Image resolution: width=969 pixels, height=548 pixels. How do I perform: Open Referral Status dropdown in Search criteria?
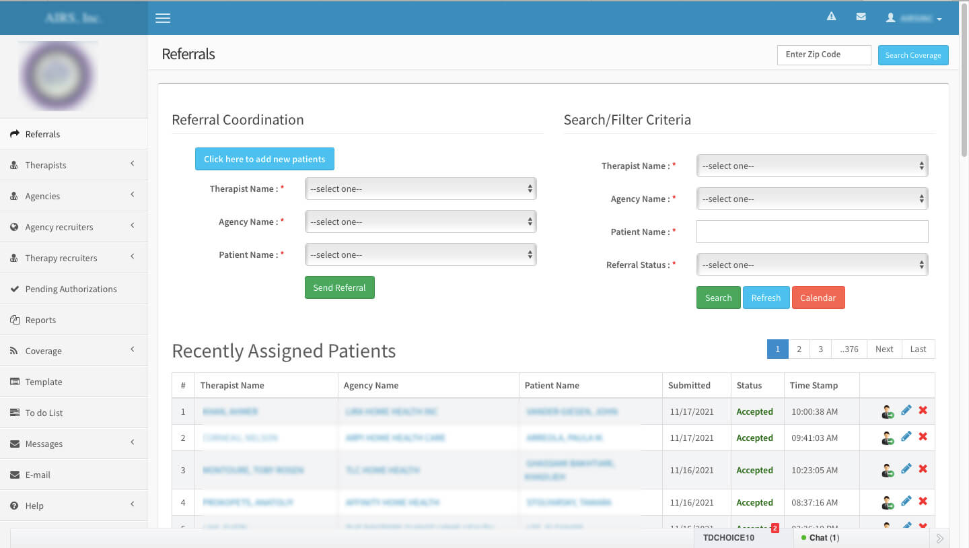pos(812,265)
